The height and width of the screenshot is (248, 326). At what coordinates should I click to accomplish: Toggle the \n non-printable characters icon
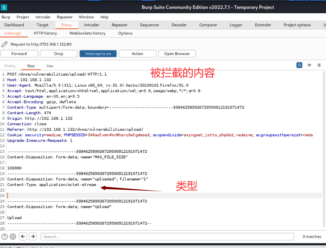[x=309, y=65]
